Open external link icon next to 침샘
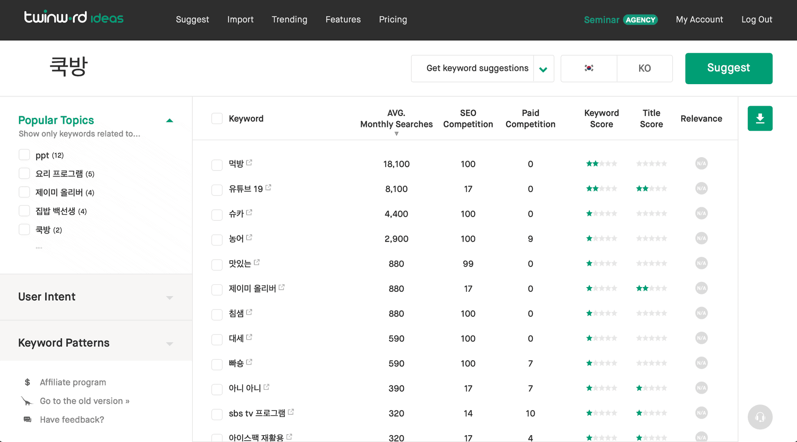797x442 pixels. (x=249, y=312)
